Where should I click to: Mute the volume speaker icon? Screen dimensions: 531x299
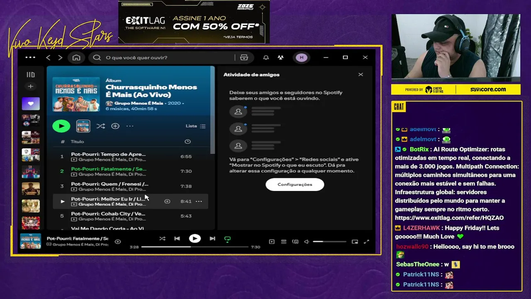click(307, 242)
